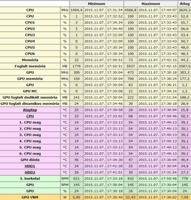Viewport: 191px width, 200px height.
Task: Click the W unit in GPU VRM row
Action: [65, 197]
